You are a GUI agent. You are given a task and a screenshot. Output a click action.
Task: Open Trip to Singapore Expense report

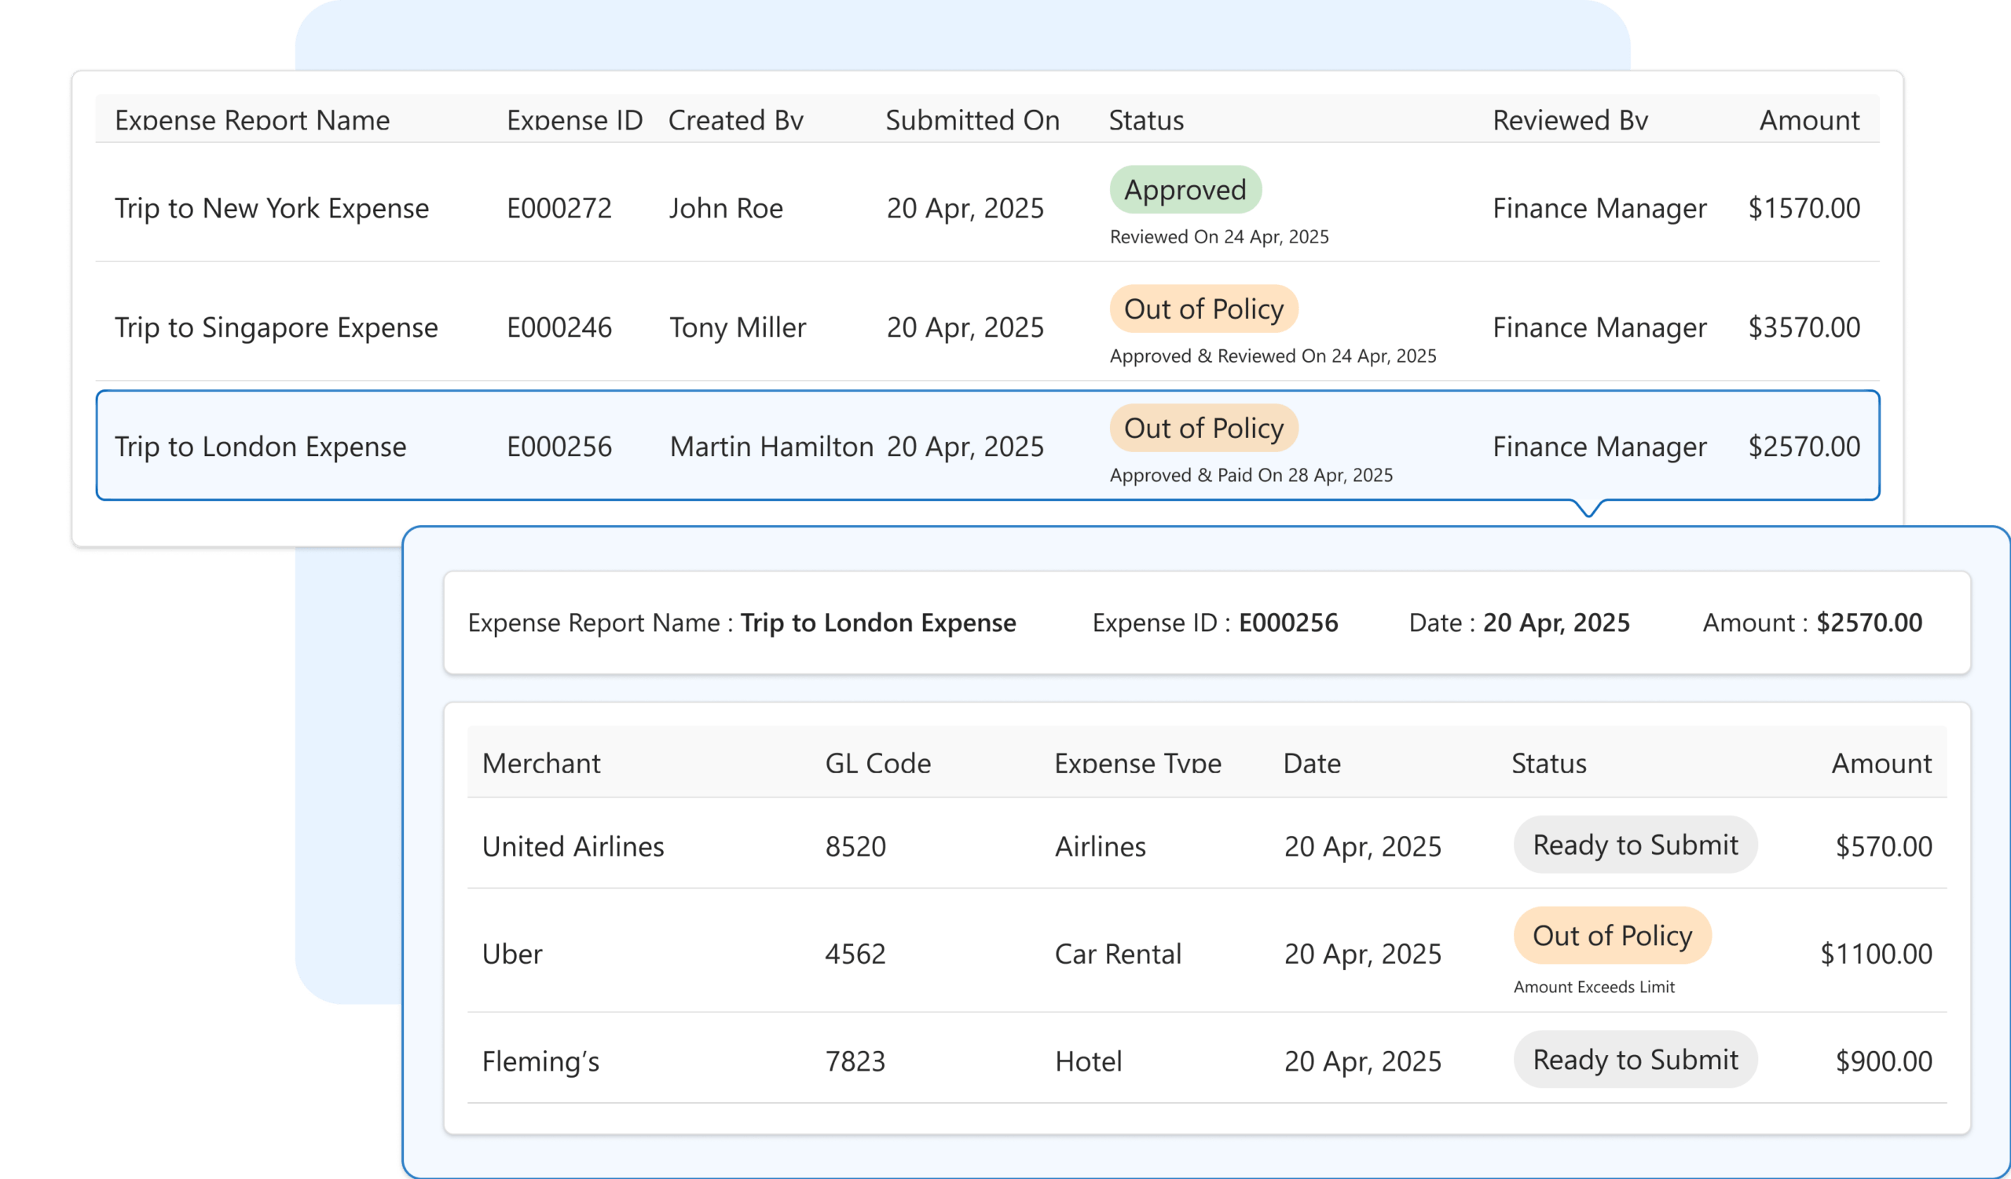(x=276, y=327)
